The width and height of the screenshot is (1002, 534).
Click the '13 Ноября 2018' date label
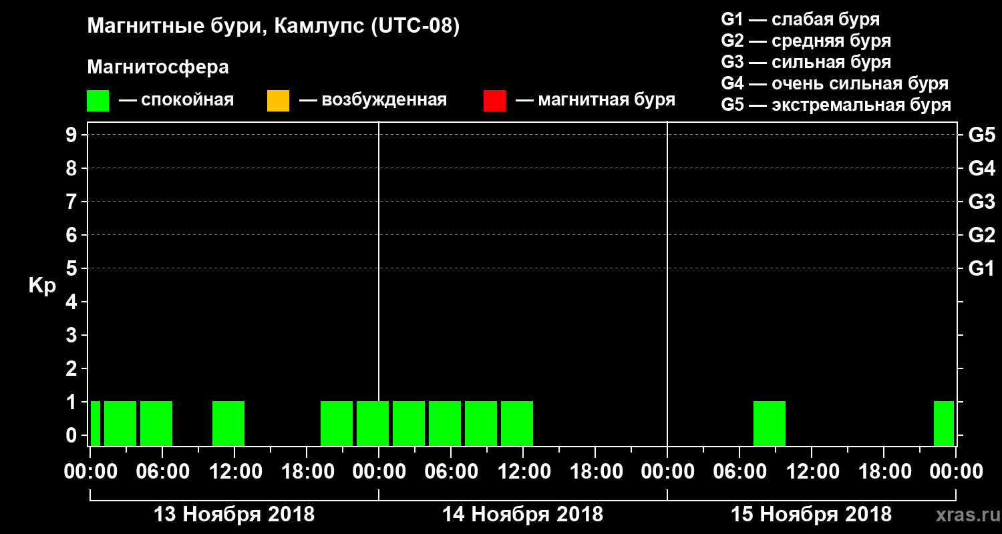coord(234,515)
